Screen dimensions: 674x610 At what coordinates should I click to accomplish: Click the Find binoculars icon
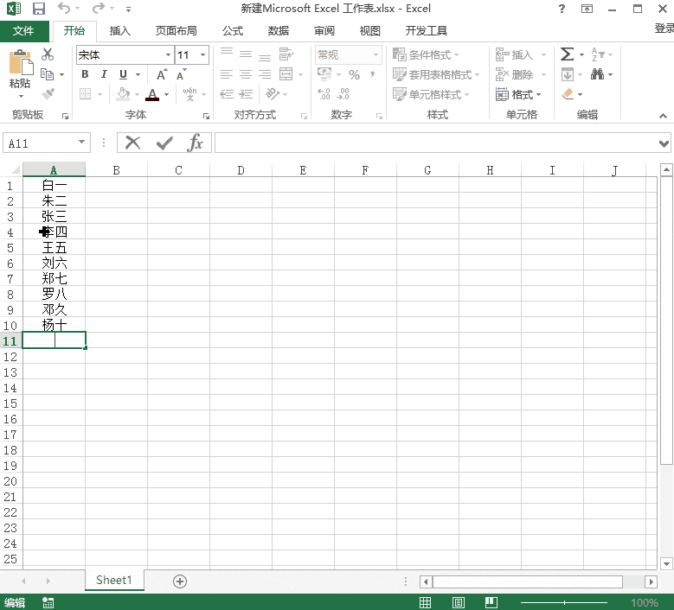pyautogui.click(x=597, y=74)
